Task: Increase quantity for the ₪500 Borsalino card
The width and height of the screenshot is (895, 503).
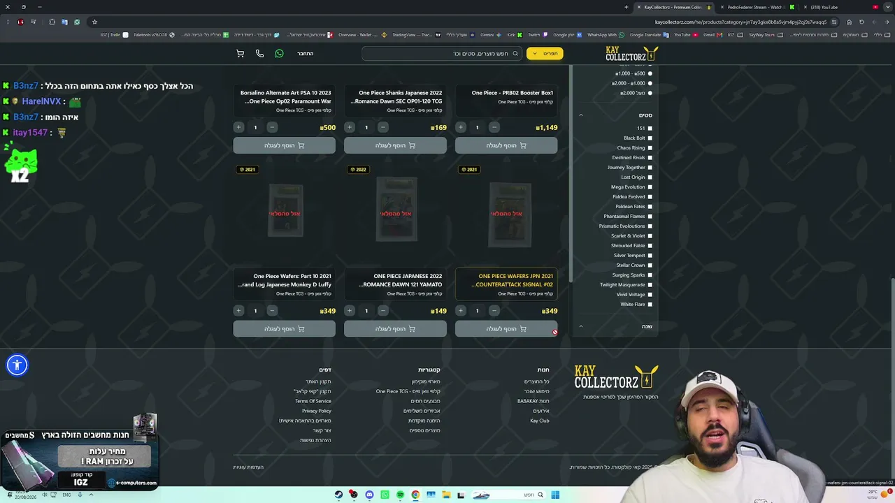Action: point(238,127)
